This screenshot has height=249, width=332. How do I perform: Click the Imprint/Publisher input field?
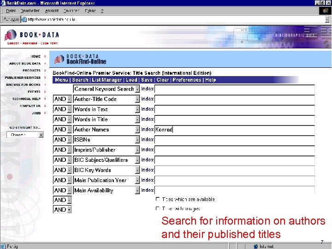pyautogui.click(x=235, y=150)
